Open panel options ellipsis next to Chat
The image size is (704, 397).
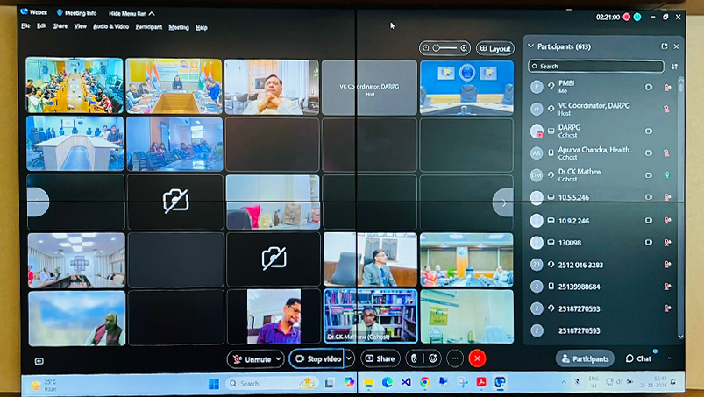[670, 358]
